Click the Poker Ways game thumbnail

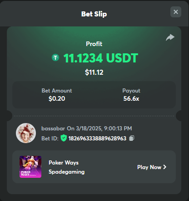coord(30,167)
